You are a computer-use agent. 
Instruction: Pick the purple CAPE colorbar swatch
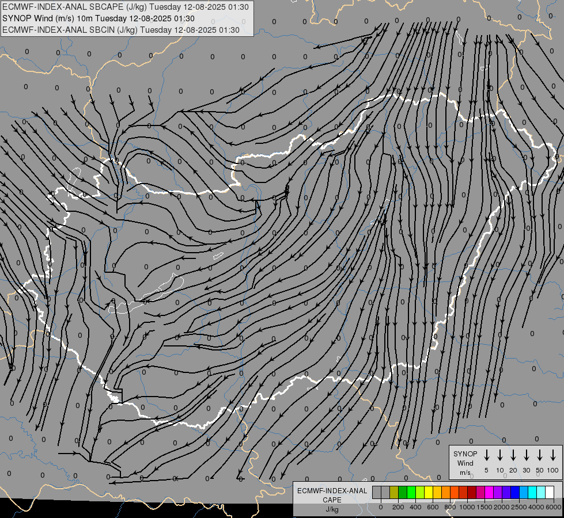[498, 492]
